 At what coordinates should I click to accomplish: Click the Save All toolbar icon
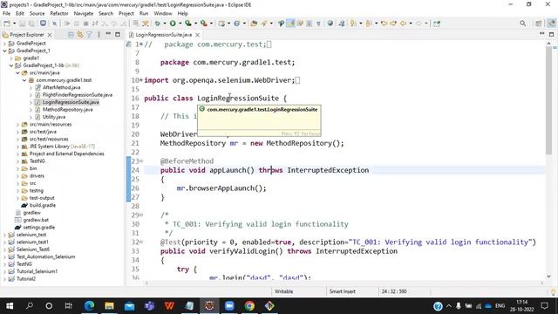[31, 24]
